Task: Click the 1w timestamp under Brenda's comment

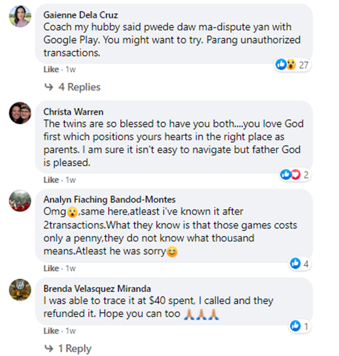Action: click(70, 331)
